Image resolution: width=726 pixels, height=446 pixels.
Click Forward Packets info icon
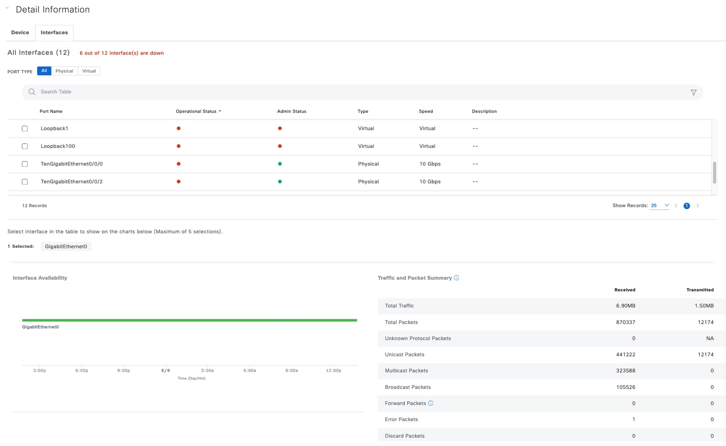tap(431, 403)
